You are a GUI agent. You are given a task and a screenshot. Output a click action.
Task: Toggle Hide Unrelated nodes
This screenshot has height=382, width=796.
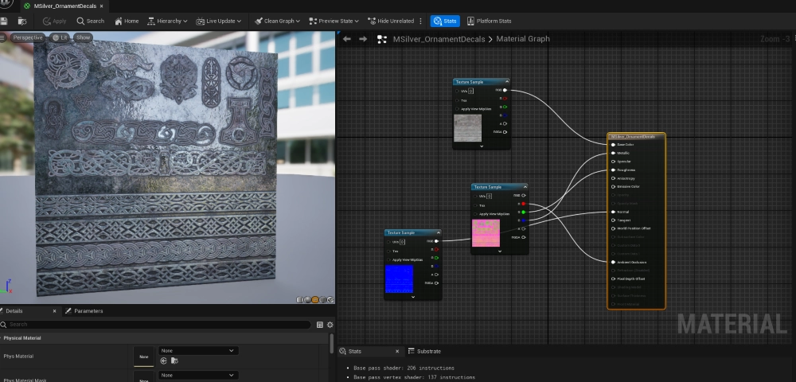point(390,21)
